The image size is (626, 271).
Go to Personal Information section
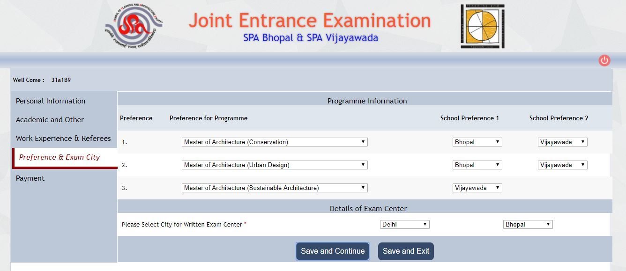(51, 101)
